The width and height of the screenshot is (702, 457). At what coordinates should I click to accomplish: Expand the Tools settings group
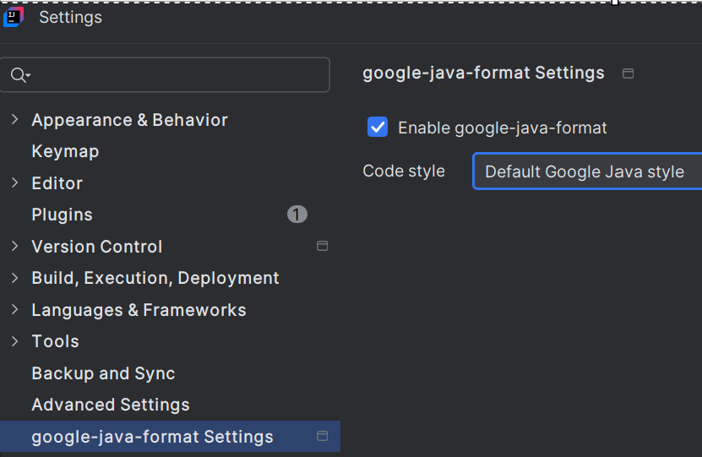click(x=15, y=341)
